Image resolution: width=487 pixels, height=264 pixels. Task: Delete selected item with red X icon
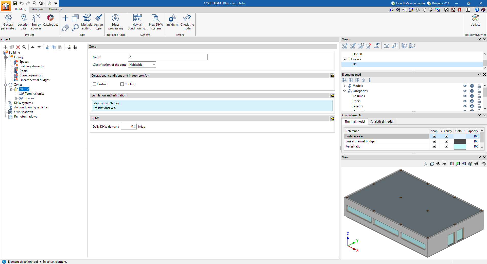click(18, 47)
